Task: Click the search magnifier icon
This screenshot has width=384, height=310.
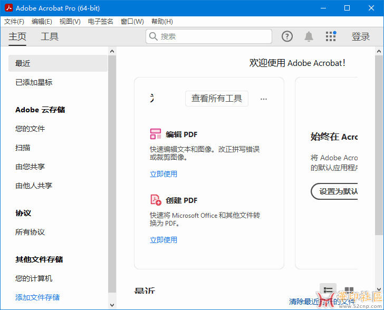Action: point(153,36)
